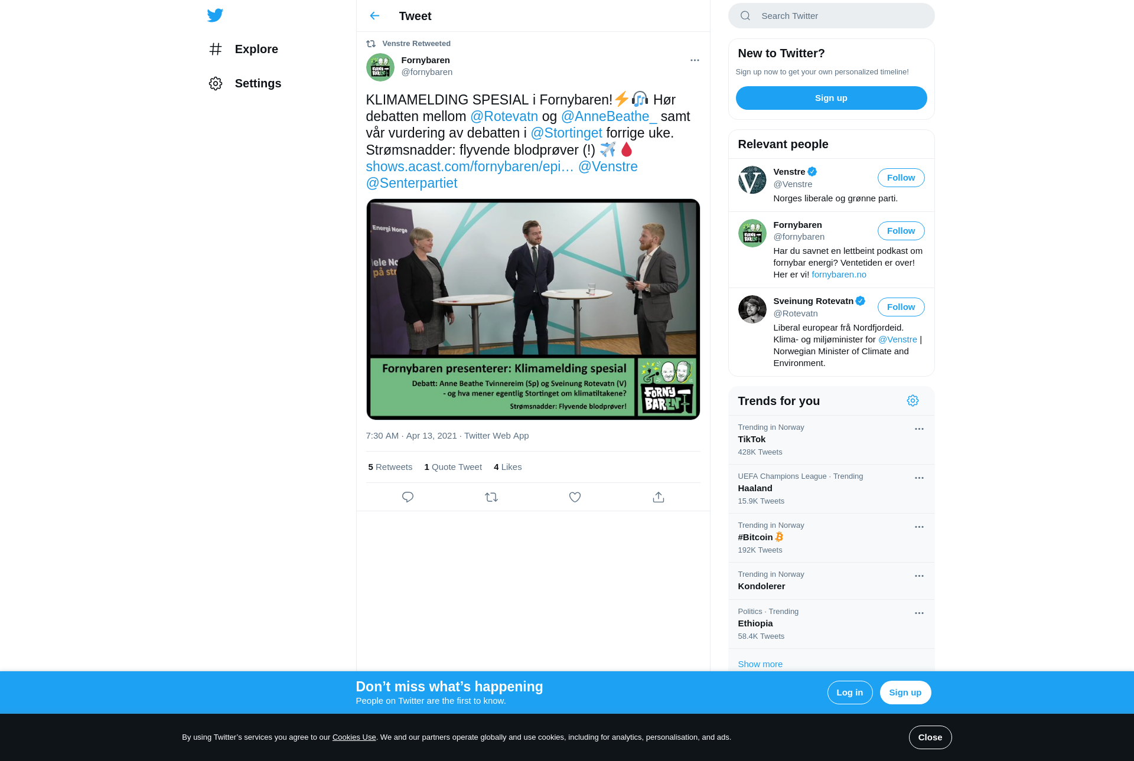
Task: Open Fornybaren's profile avatar in the tweet
Action: pyautogui.click(x=380, y=67)
